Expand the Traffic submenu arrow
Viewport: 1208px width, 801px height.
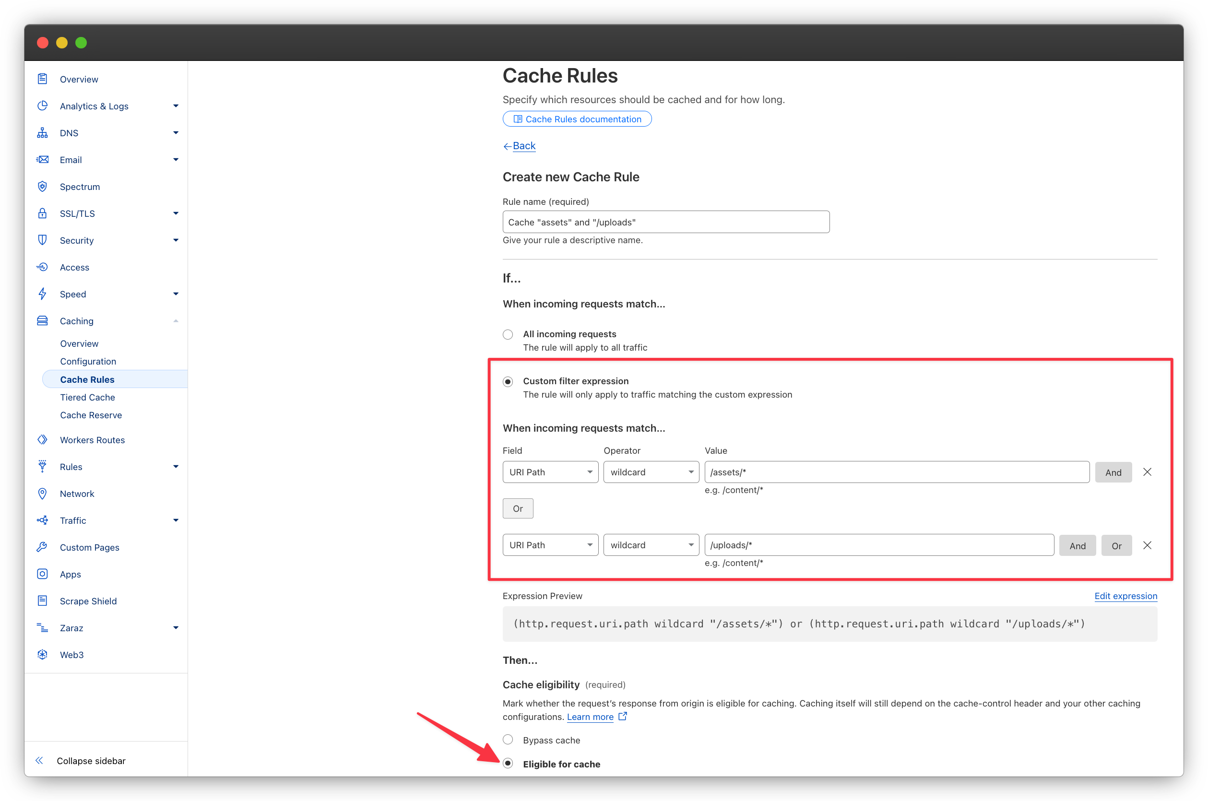176,520
